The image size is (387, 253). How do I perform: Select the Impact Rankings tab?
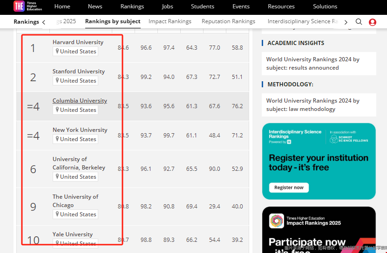(x=170, y=21)
